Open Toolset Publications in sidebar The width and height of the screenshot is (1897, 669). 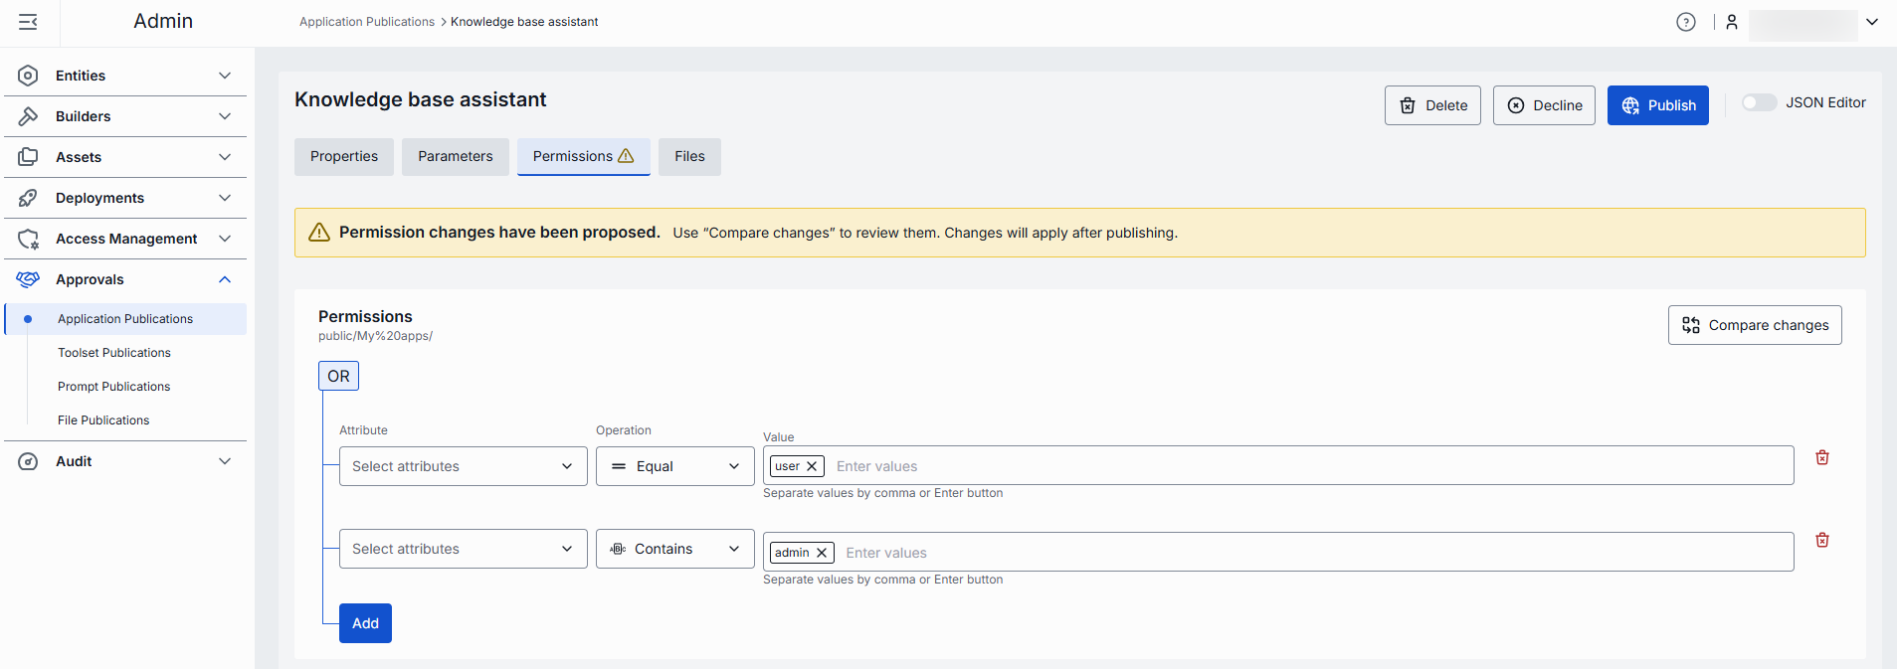[114, 353]
